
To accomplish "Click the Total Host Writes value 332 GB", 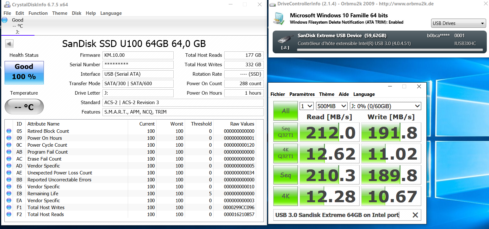I will 244,65.
